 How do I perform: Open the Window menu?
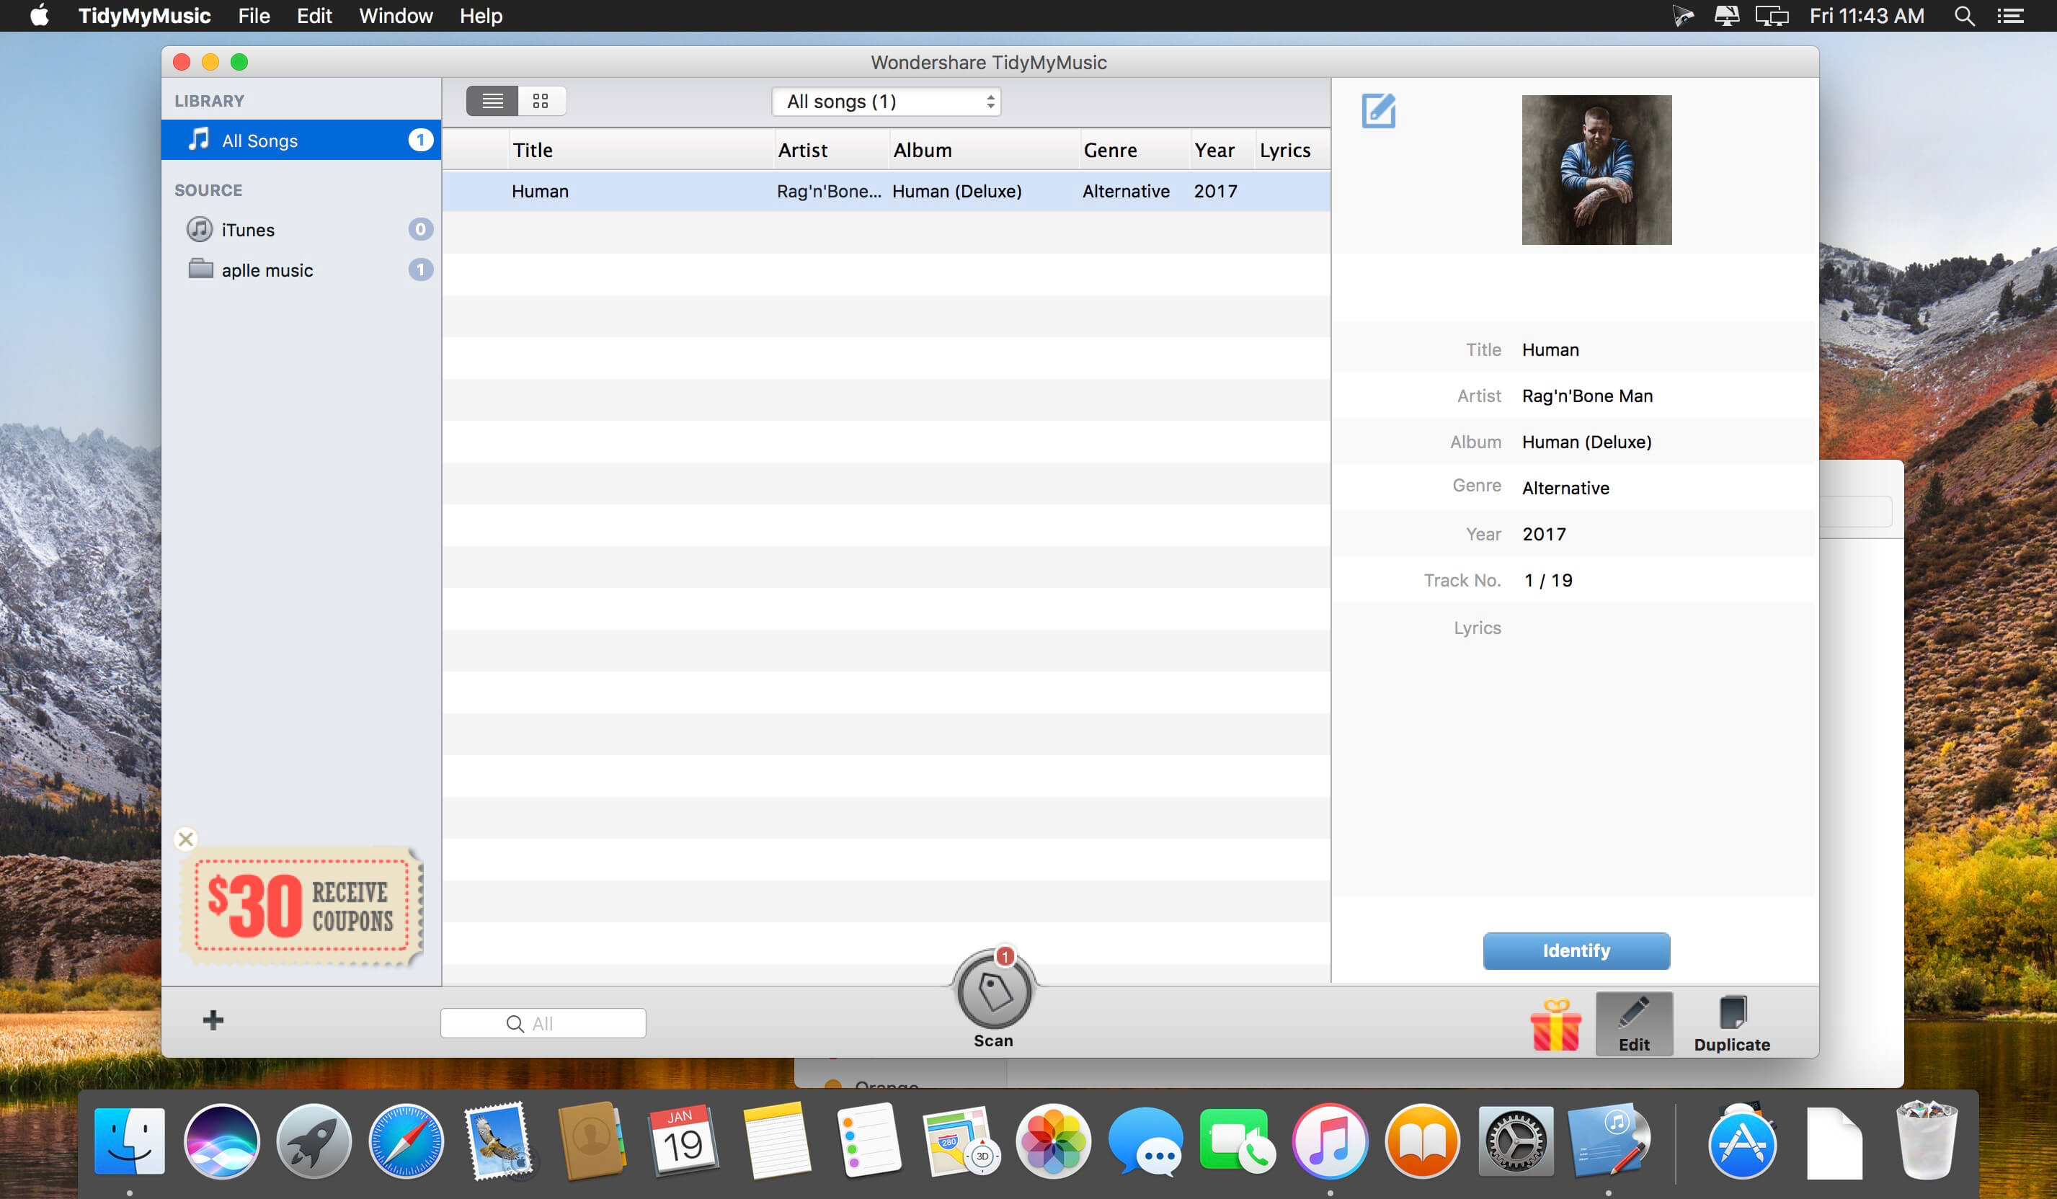[395, 17]
